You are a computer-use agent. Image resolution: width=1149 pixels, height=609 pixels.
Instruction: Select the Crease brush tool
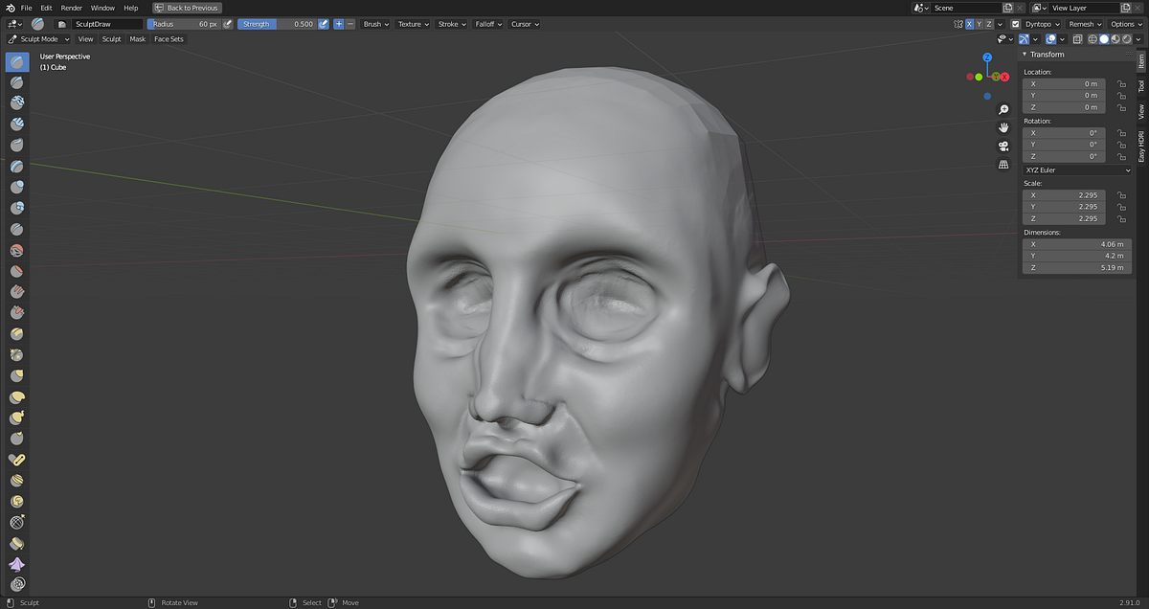pos(17,230)
